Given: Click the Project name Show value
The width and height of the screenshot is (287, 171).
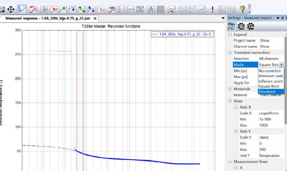Looking at the screenshot, I should click(264, 41).
